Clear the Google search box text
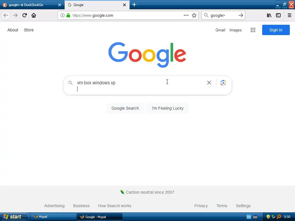 209,83
